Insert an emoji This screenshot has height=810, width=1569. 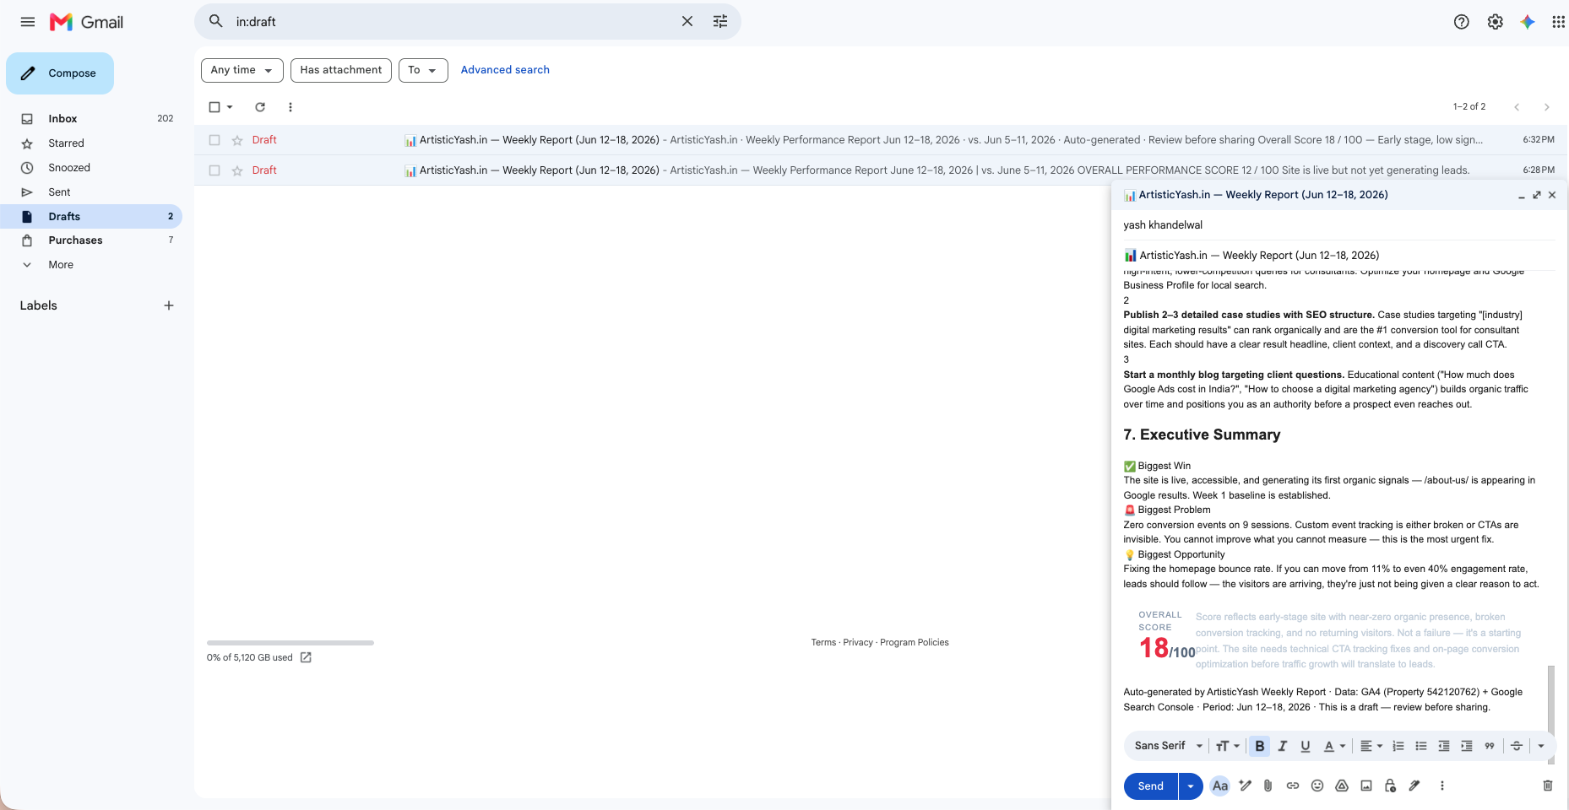pos(1317,786)
